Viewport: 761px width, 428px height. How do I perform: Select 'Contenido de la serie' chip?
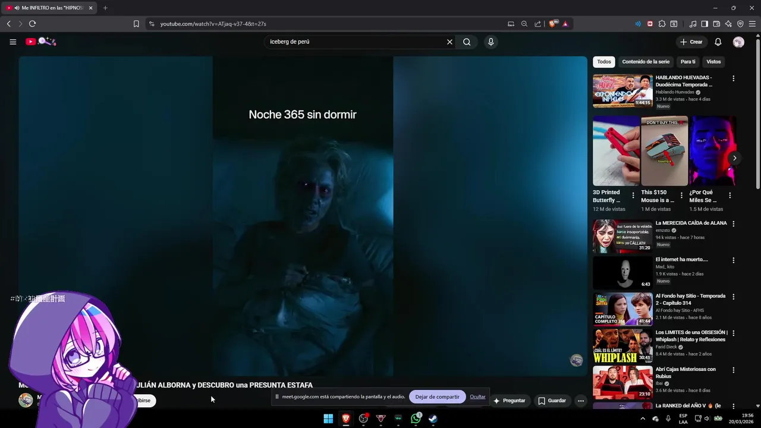[646, 62]
